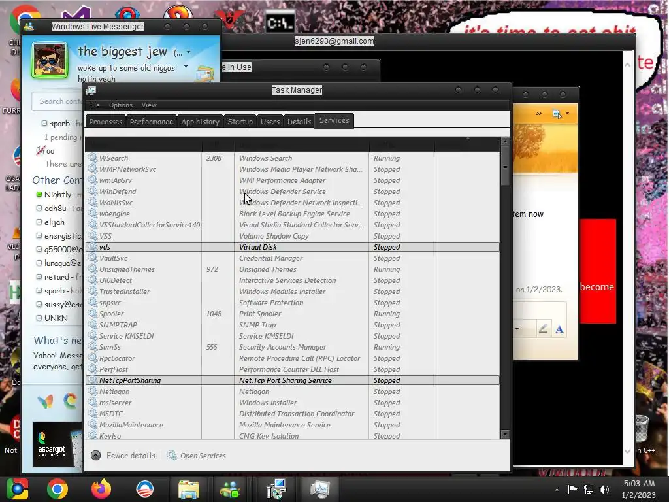Open the View menu in Task Manager
This screenshot has height=502, width=669.
tap(149, 105)
